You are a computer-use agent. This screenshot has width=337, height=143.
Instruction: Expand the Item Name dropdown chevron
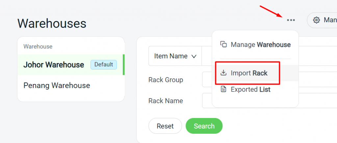pyautogui.click(x=194, y=56)
